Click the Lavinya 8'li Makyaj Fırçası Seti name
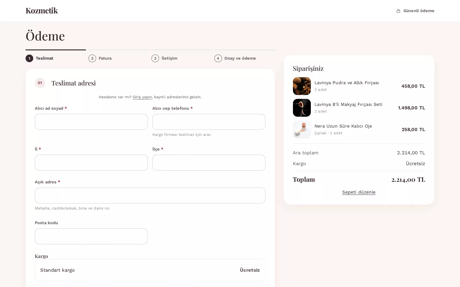Image resolution: width=460 pixels, height=287 pixels. click(348, 104)
